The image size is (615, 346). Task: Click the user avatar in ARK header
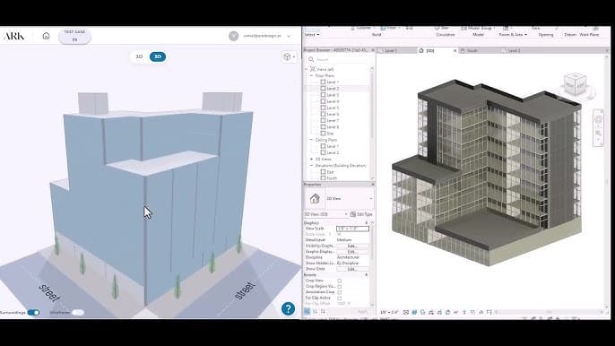(233, 36)
